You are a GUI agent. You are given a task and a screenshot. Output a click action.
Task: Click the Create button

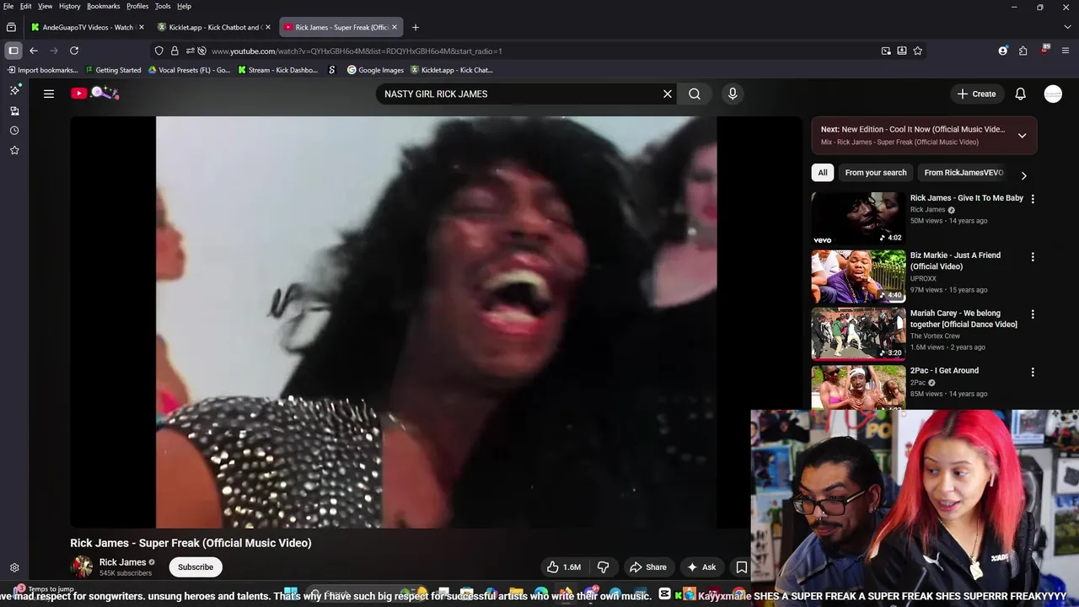(x=977, y=94)
